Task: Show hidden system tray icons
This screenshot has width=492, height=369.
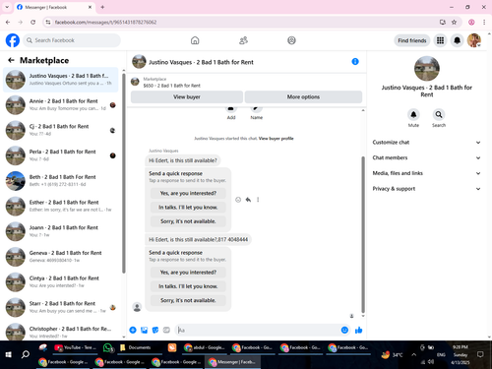Action: tap(414, 354)
